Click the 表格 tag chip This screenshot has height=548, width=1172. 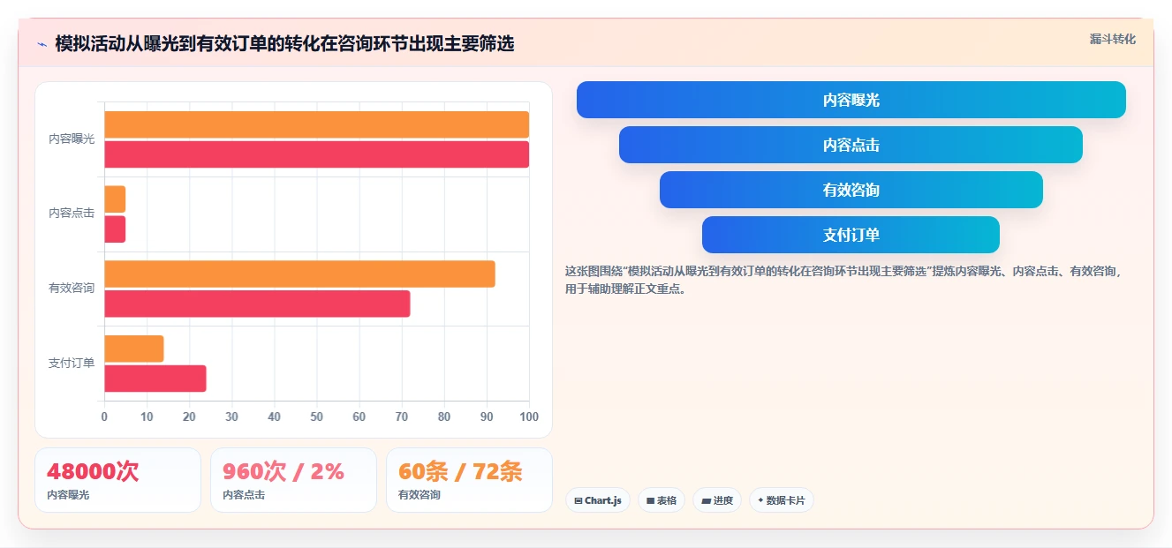click(x=662, y=500)
